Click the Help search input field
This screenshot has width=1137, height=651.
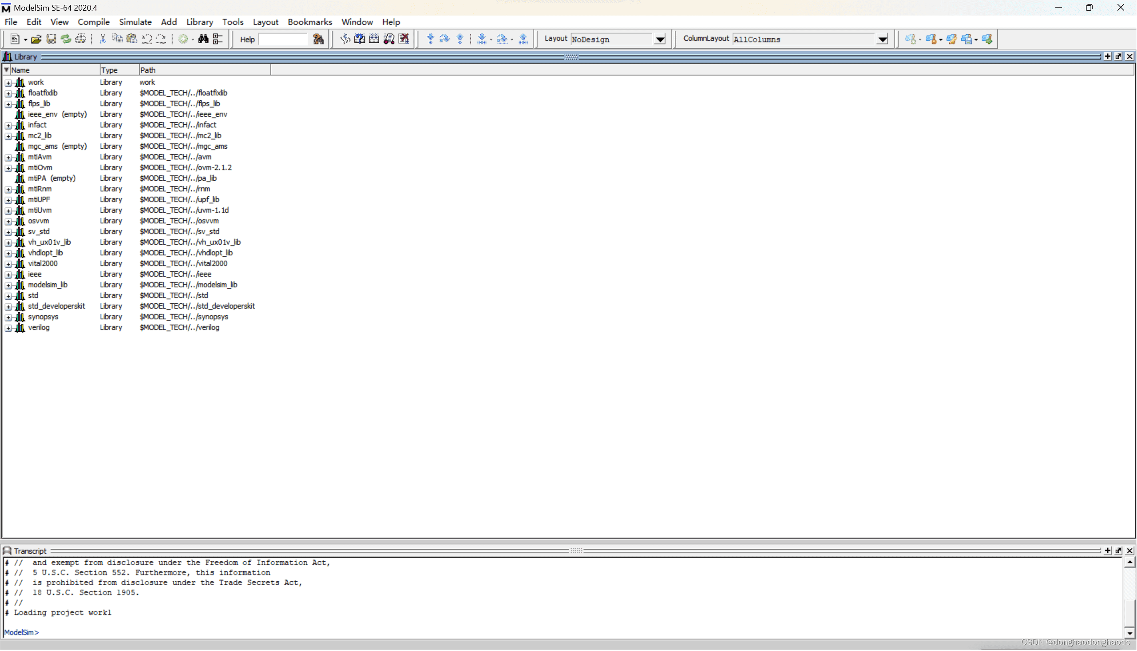click(282, 40)
